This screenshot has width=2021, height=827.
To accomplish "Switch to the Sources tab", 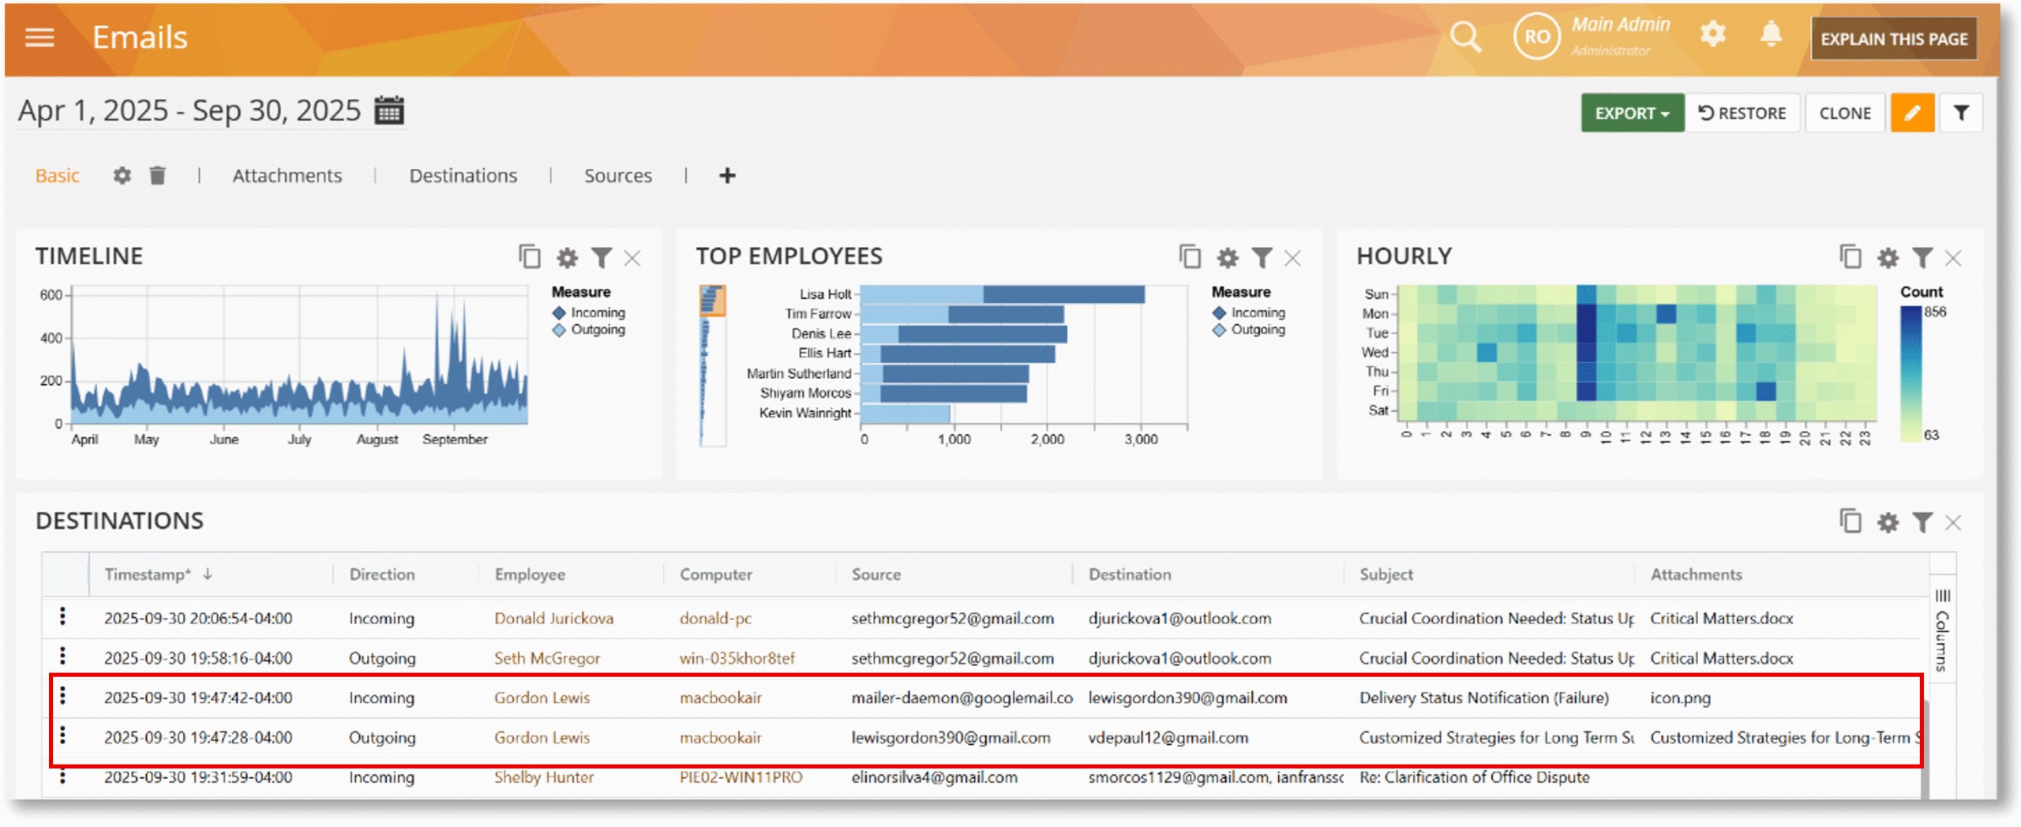I will click(617, 175).
